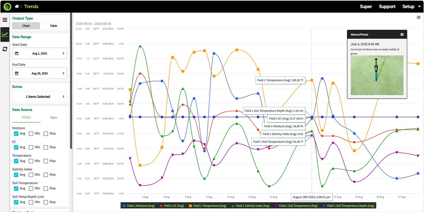
Task: Open the hamburger sidebar menu
Action: coord(5,20)
